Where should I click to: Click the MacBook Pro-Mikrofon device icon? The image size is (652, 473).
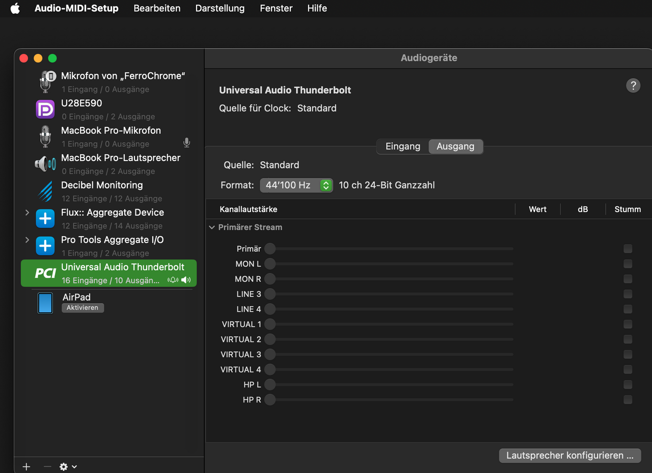(45, 137)
